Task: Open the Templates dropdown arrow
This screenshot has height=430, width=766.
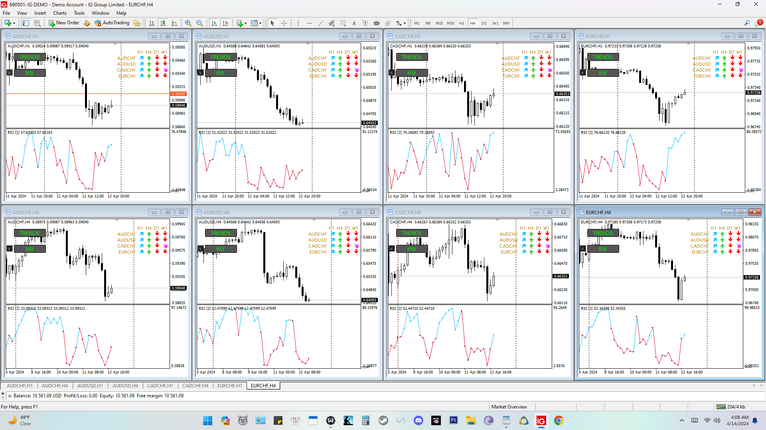Action: [x=260, y=23]
